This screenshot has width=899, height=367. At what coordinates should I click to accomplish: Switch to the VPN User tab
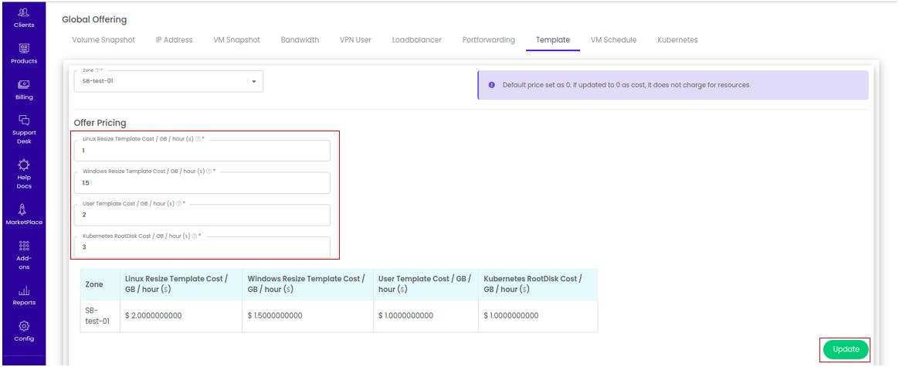pos(355,40)
